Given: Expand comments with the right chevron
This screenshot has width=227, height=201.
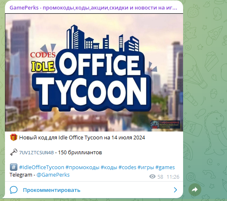Looking at the screenshot, I should [x=175, y=190].
